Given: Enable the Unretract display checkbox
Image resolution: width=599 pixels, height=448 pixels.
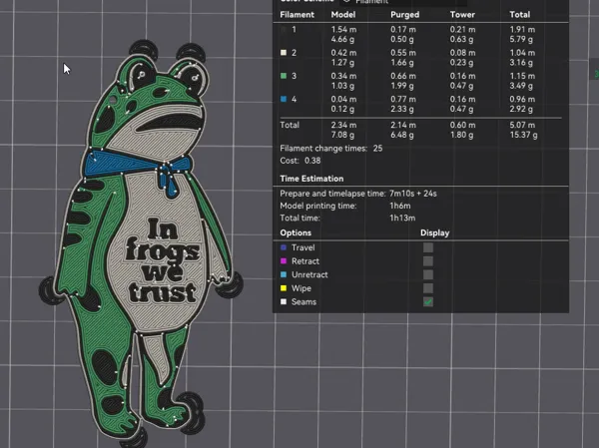Looking at the screenshot, I should pos(428,274).
